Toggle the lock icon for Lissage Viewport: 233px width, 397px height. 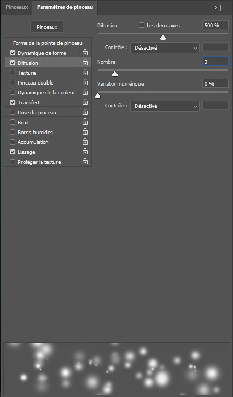tap(85, 151)
